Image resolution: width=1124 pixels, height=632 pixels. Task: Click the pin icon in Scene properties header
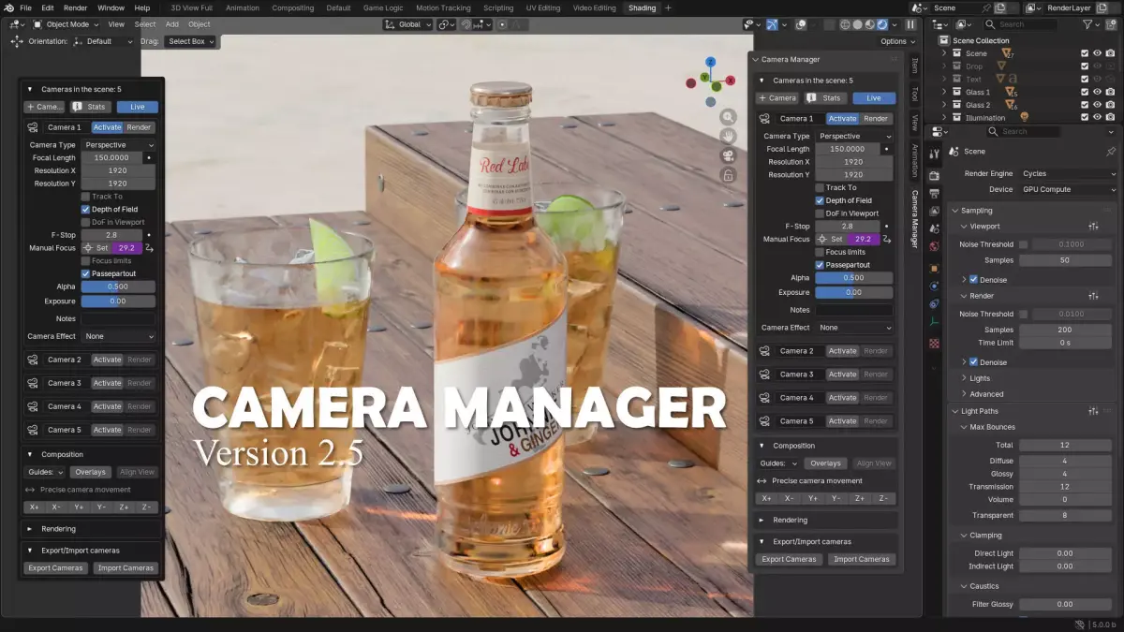pyautogui.click(x=1111, y=151)
